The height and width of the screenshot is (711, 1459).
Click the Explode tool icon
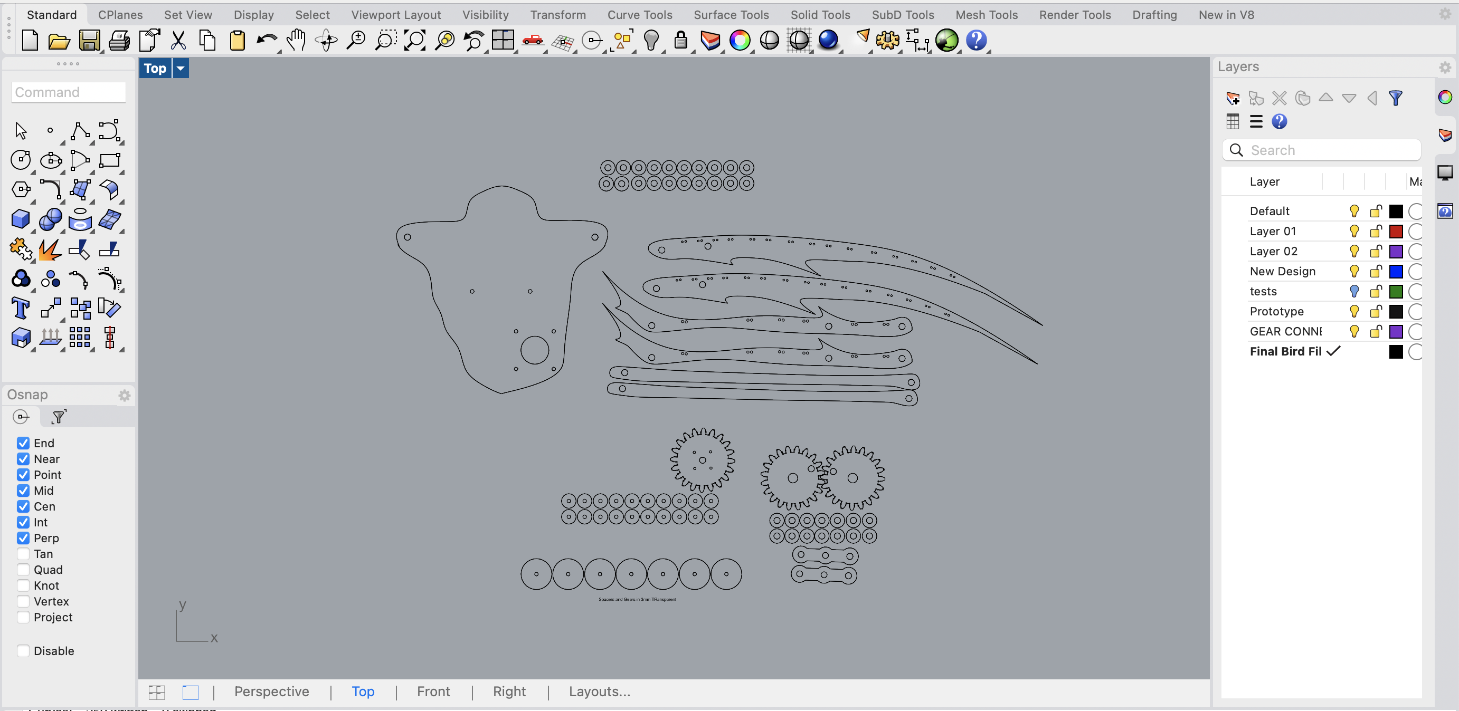pyautogui.click(x=50, y=249)
